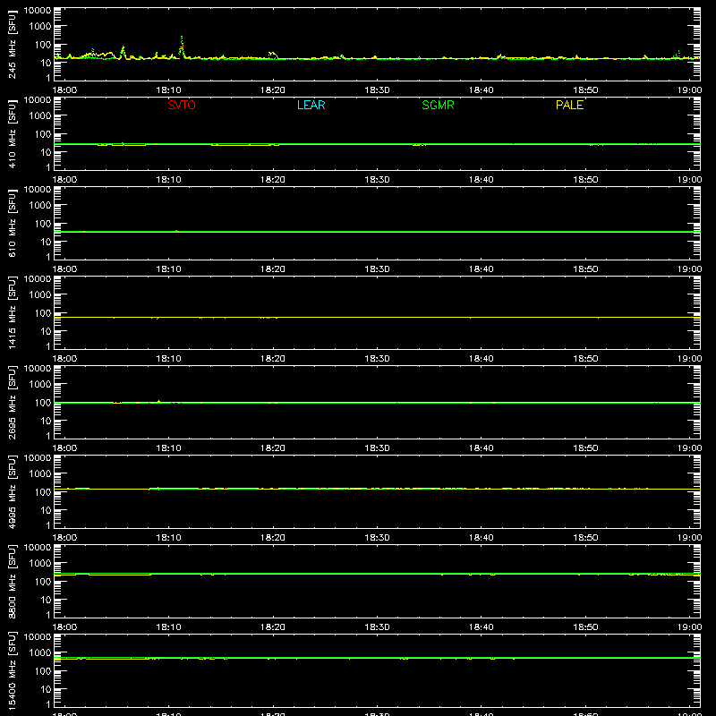716x716 pixels.
Task: Click the tallest green spike in the 245 MHz plot
Action: coord(182,46)
